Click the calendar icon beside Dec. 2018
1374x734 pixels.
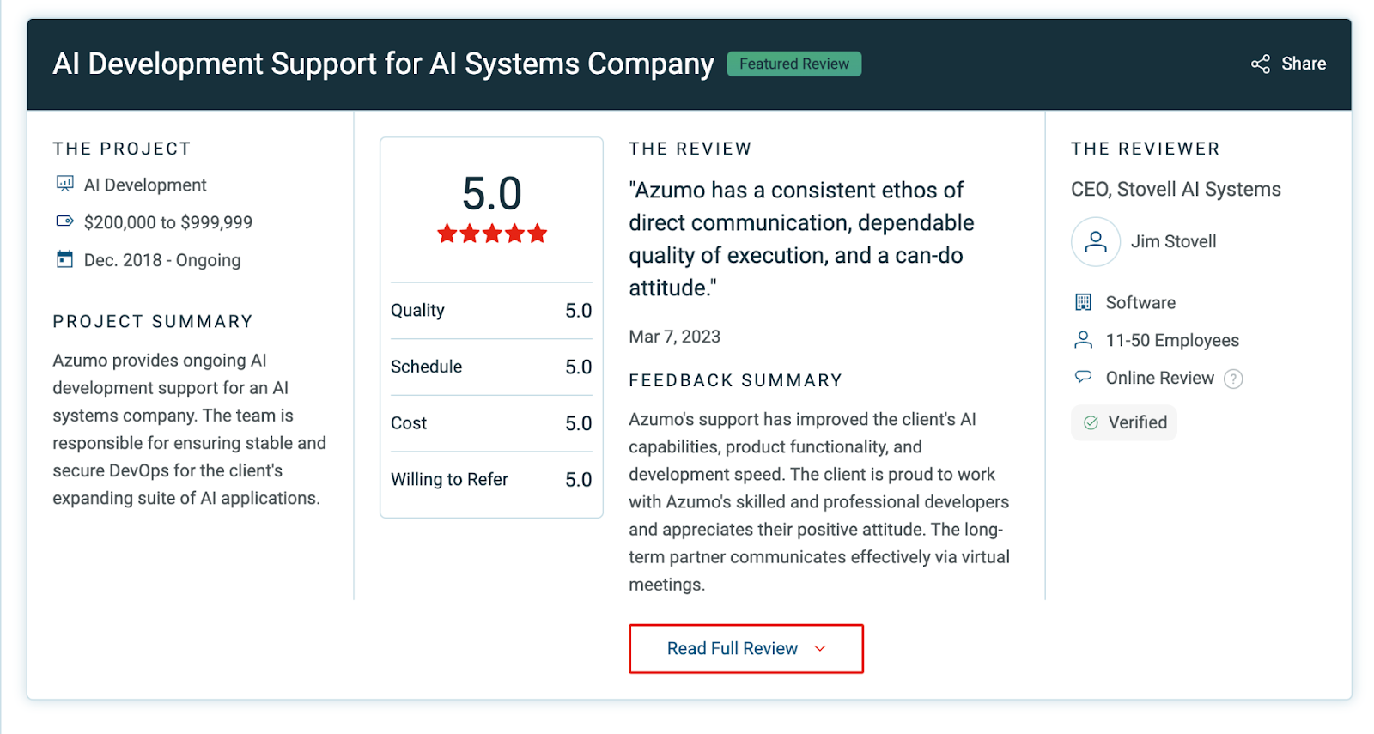[x=64, y=259]
